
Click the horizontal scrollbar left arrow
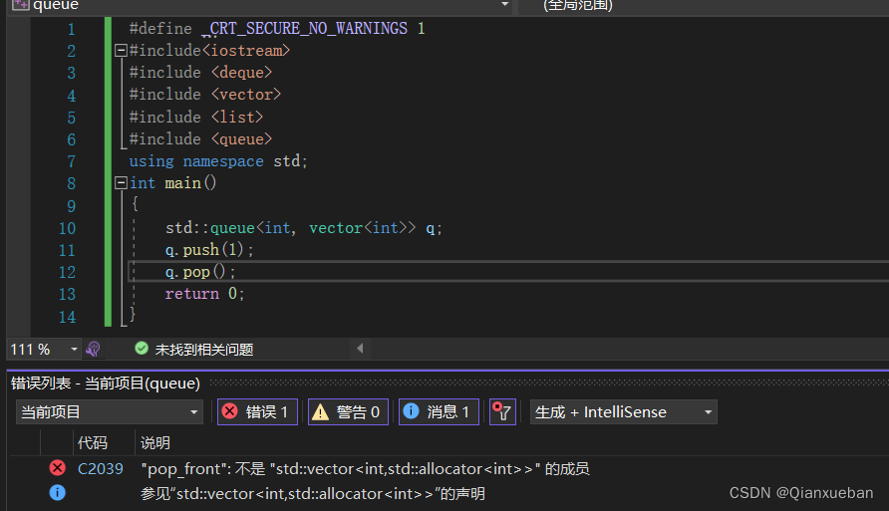[360, 349]
